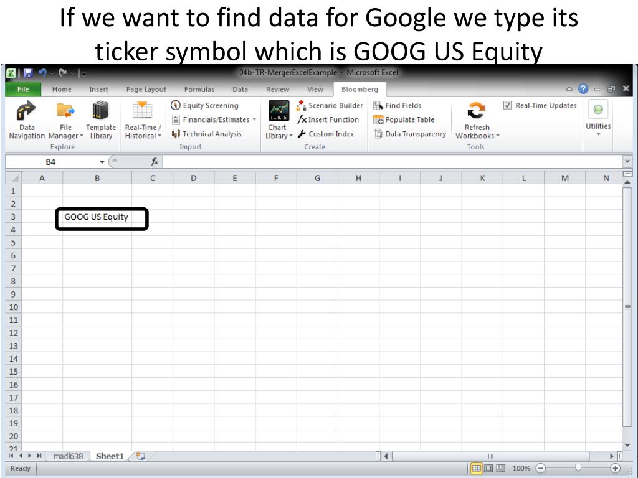Image resolution: width=638 pixels, height=478 pixels.
Task: Open Data Navigation in the Explore group
Action: (x=27, y=120)
